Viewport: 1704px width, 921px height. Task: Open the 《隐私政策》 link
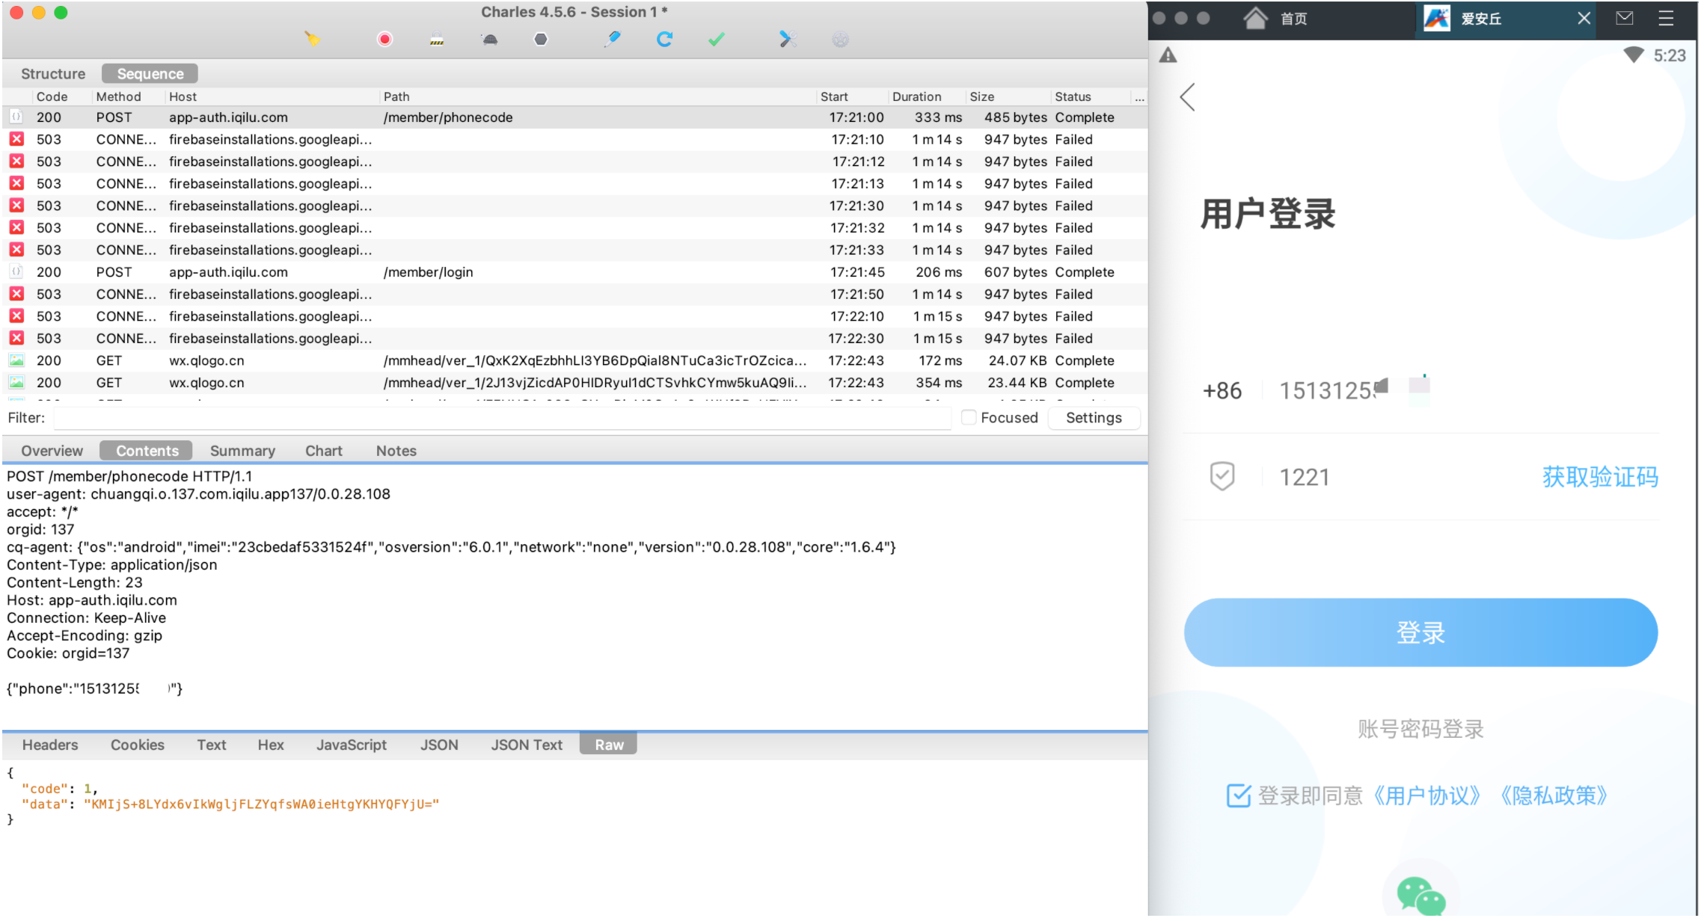coord(1554,795)
